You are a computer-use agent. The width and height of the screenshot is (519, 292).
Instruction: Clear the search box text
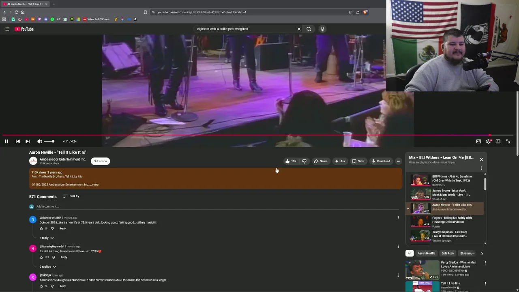click(299, 29)
